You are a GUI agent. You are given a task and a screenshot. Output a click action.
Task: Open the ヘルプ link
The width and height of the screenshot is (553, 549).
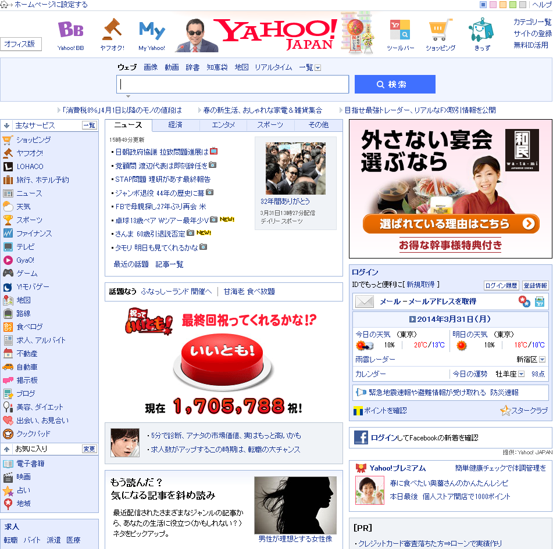[x=542, y=5]
